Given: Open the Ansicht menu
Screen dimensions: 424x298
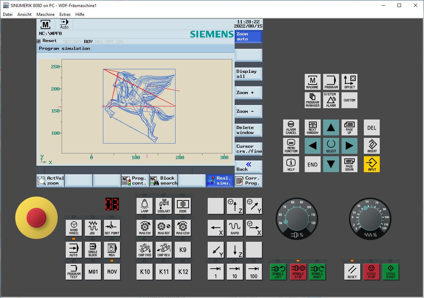Looking at the screenshot, I should [x=24, y=14].
